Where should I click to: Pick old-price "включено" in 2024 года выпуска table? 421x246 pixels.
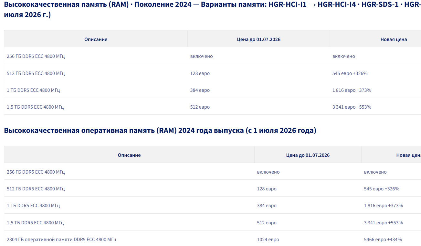(268, 172)
